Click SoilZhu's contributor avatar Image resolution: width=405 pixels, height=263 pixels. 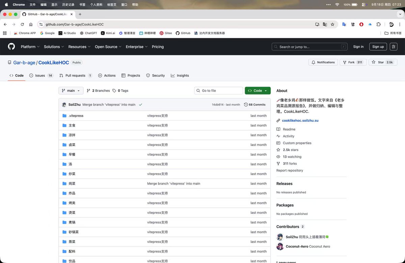point(280,237)
